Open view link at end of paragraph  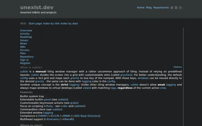coord(163,88)
